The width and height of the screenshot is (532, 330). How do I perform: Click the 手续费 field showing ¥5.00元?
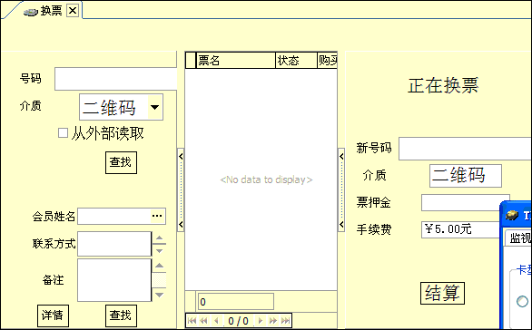461,229
